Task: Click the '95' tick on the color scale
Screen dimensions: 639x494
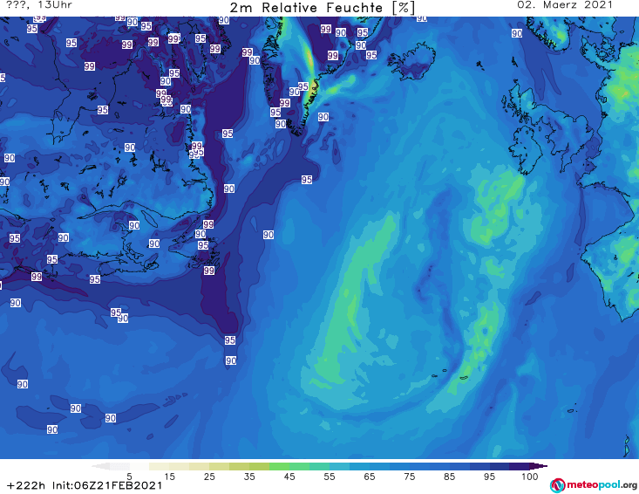Action: (x=489, y=476)
